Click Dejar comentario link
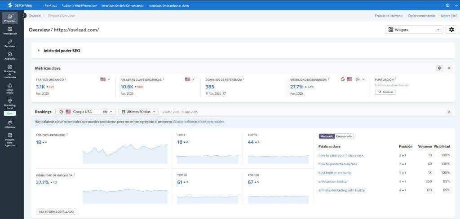 tap(421, 16)
